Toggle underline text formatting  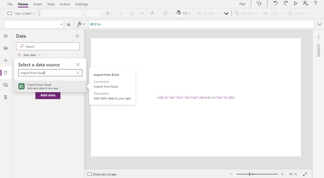pos(131,13)
